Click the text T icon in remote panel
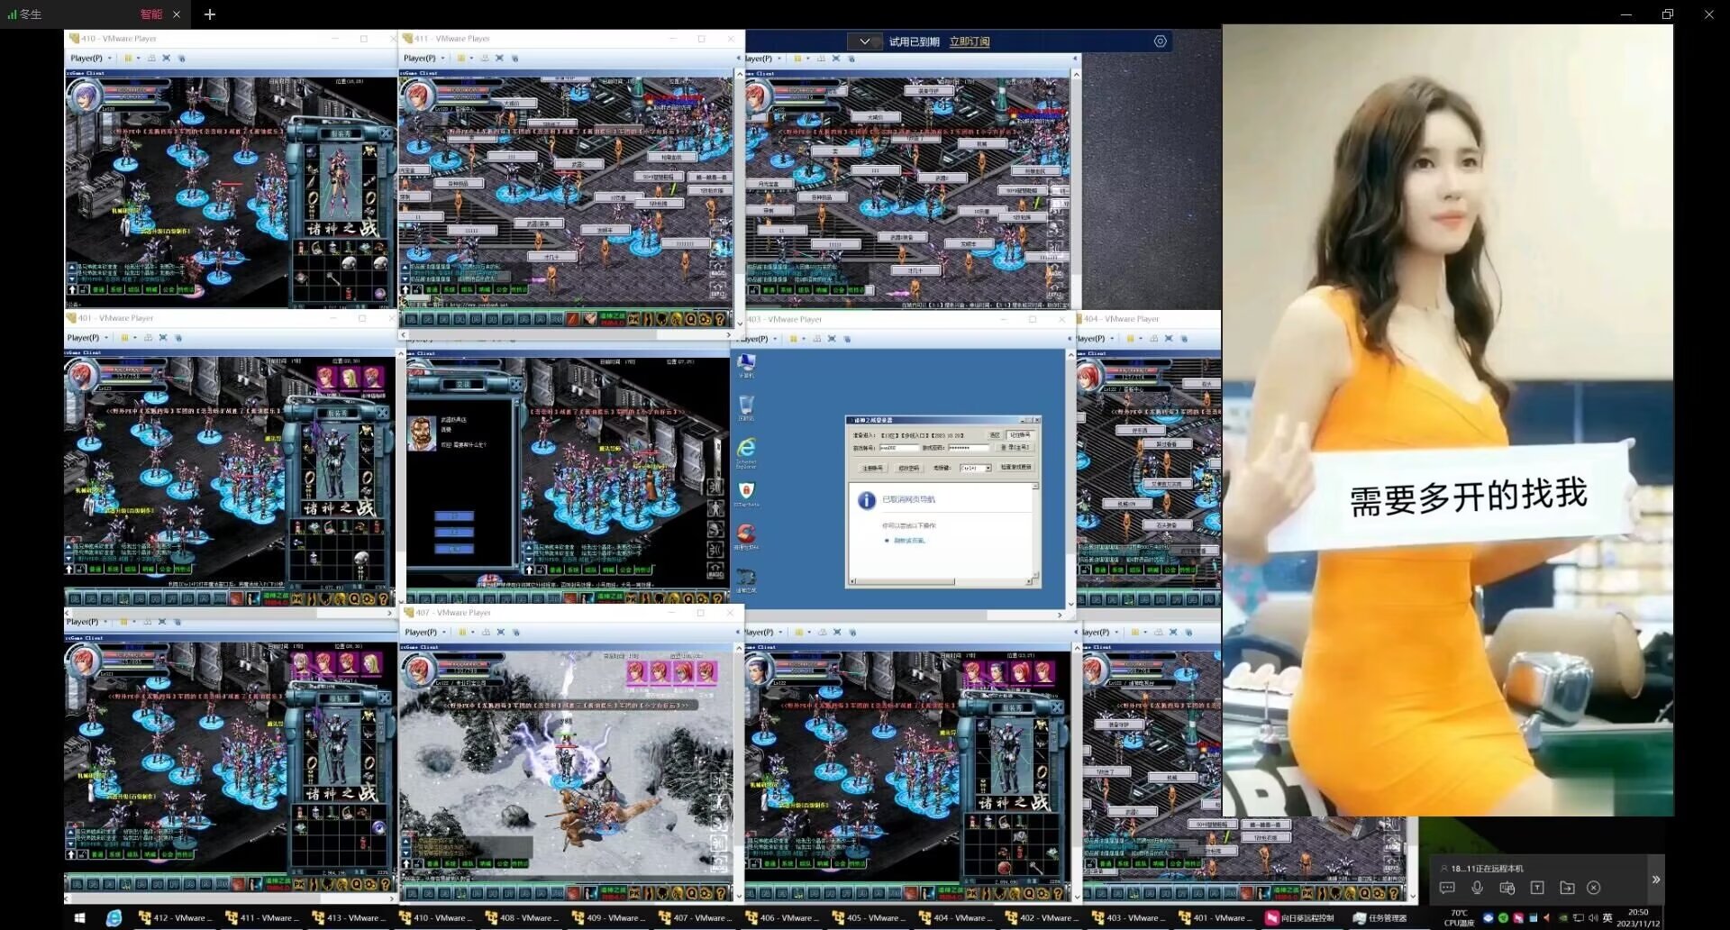1730x930 pixels. click(x=1537, y=888)
